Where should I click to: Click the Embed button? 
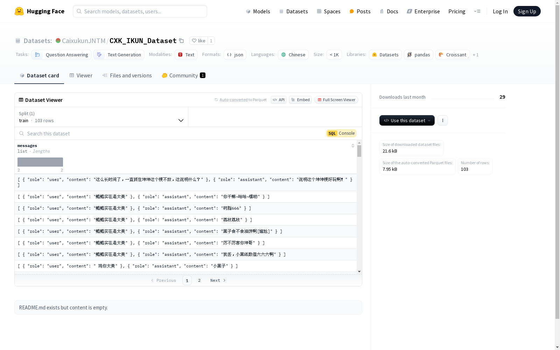[300, 100]
